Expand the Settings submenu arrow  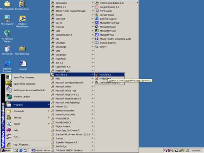[x=49, y=117]
